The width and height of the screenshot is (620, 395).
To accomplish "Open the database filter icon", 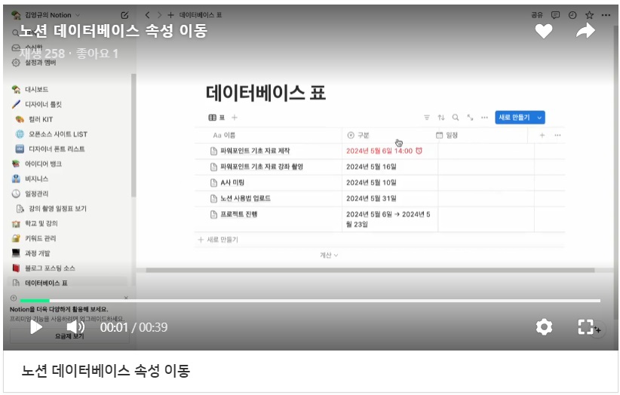I will pos(427,118).
